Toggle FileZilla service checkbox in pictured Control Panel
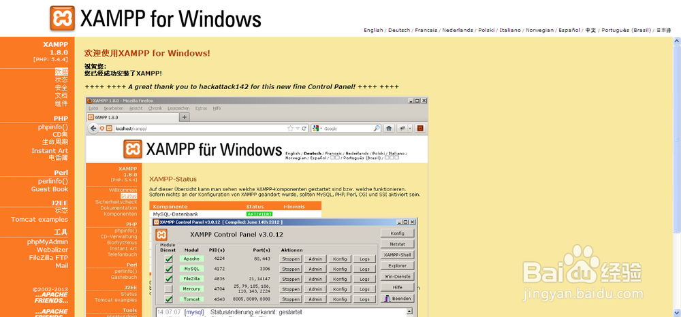The height and width of the screenshot is (317, 681). pos(168,279)
